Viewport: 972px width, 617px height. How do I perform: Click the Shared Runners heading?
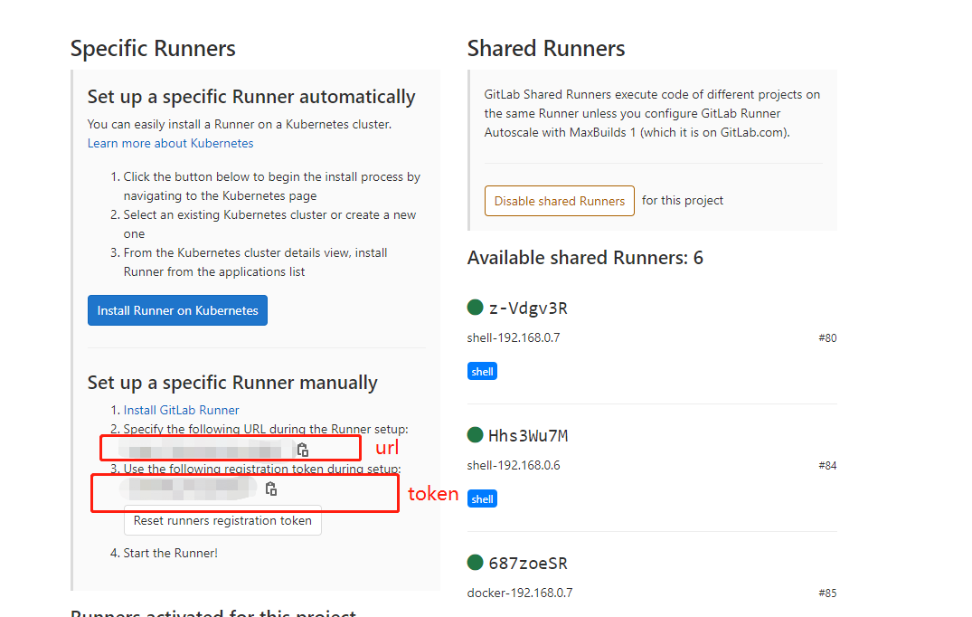point(546,48)
